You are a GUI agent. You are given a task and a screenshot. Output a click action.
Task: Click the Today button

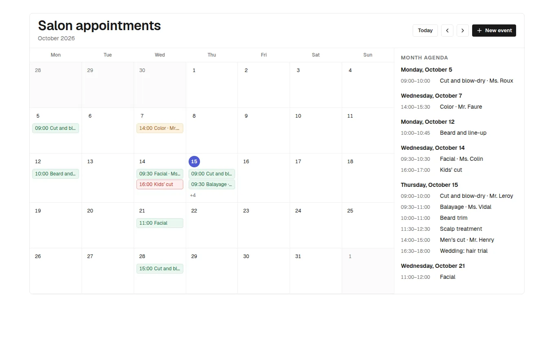click(425, 31)
